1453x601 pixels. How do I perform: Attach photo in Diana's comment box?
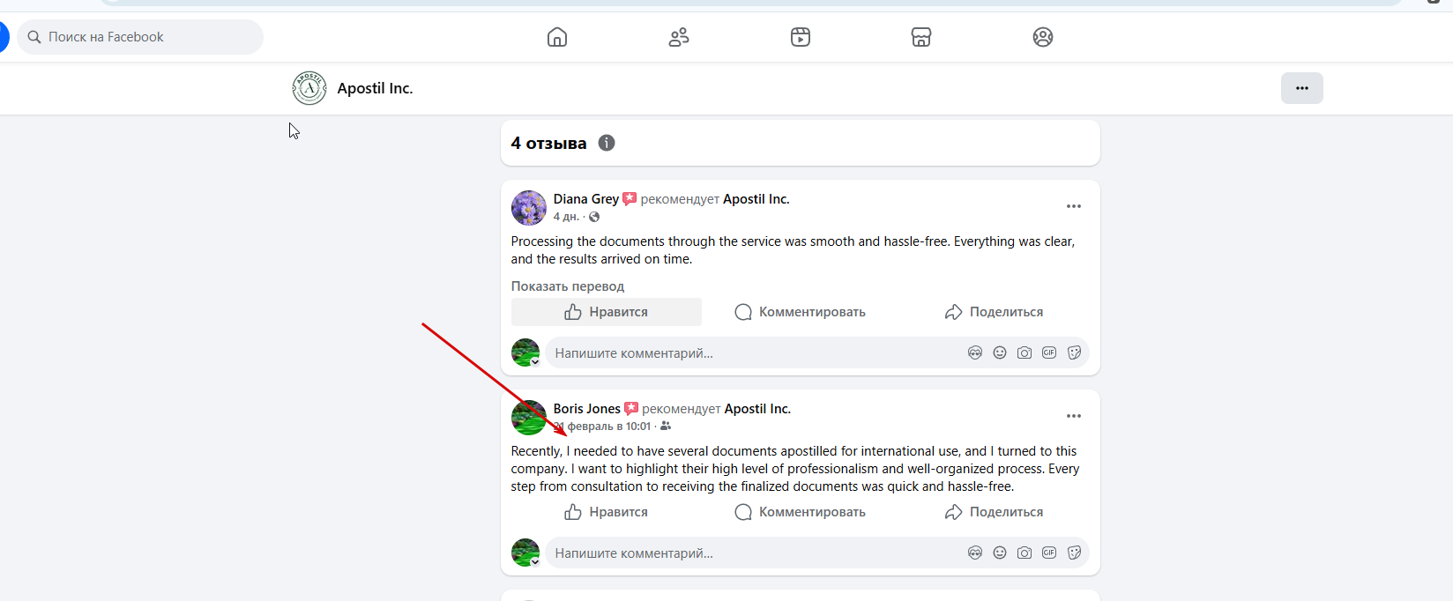(x=1025, y=352)
